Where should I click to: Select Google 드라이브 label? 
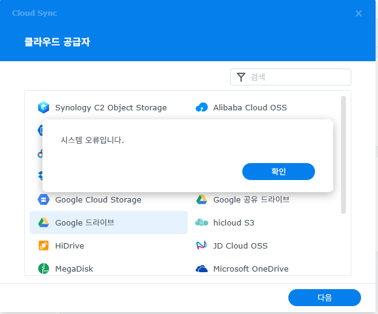coord(85,222)
